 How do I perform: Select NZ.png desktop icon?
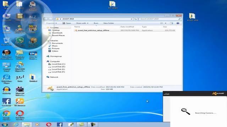33,18
